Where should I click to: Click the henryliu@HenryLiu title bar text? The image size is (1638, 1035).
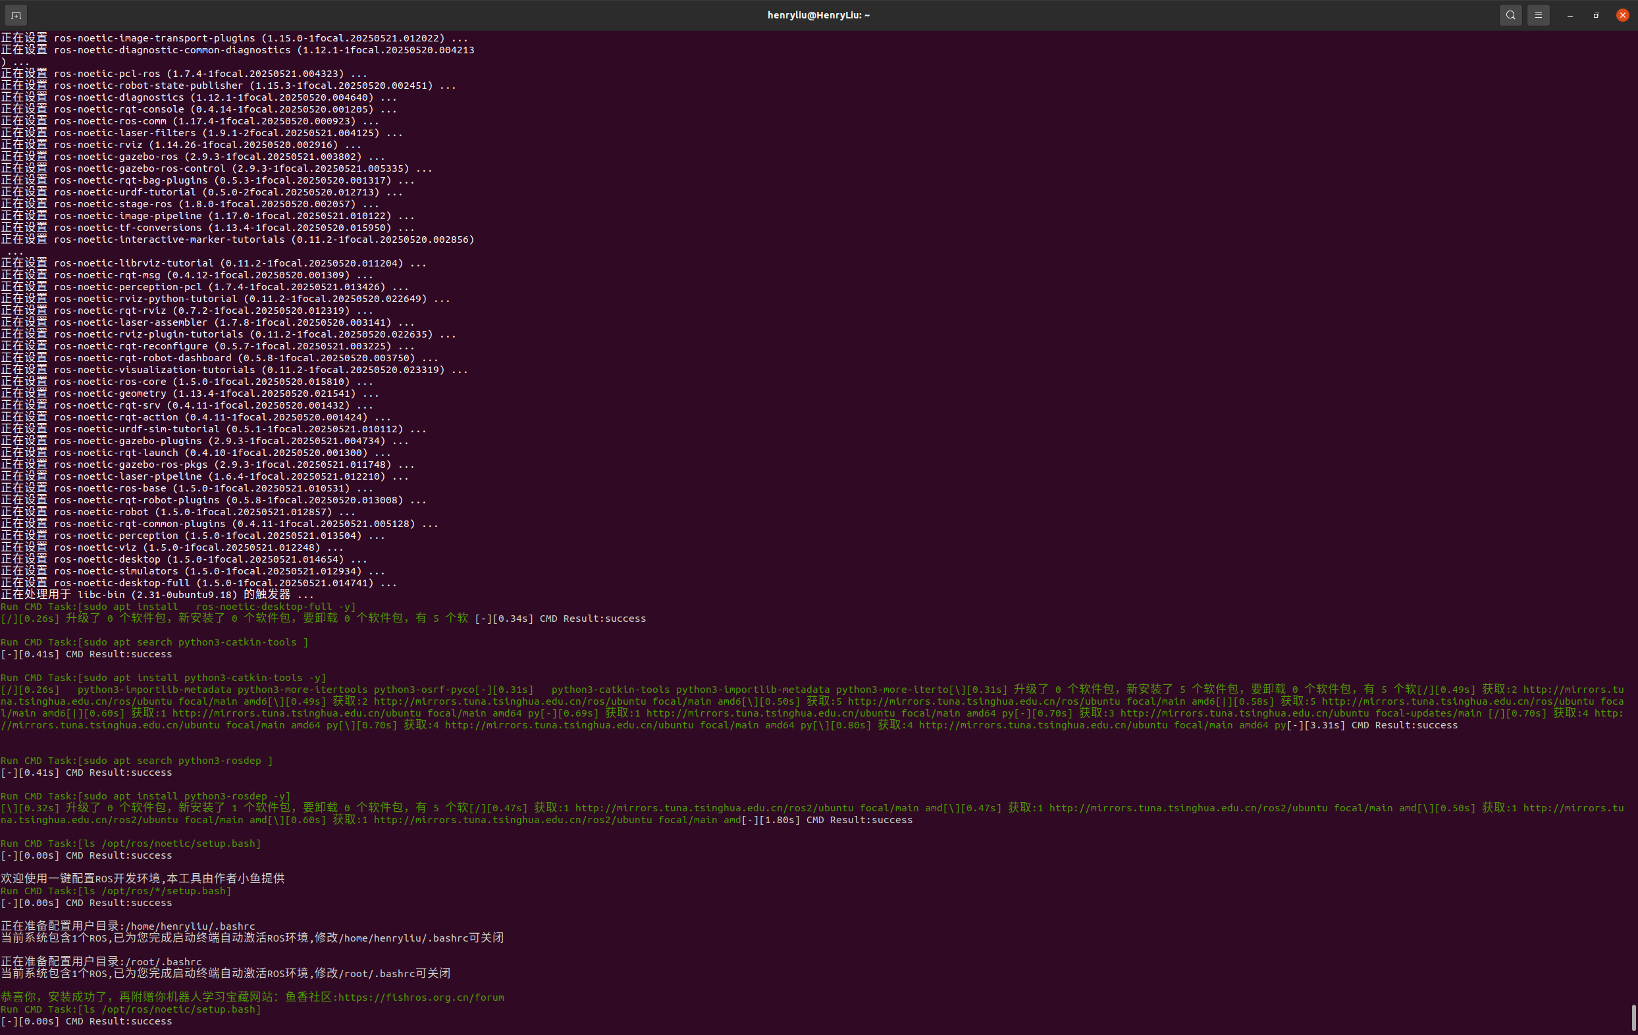pyautogui.click(x=818, y=15)
